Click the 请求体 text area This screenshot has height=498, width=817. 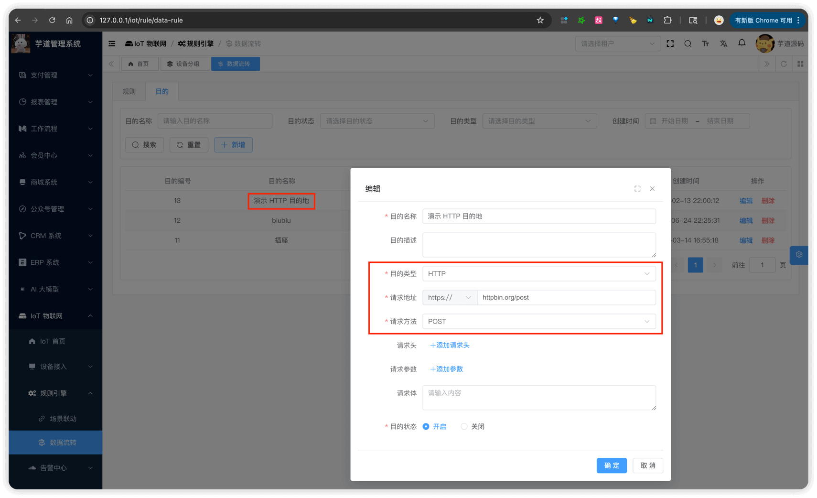pyautogui.click(x=538, y=398)
